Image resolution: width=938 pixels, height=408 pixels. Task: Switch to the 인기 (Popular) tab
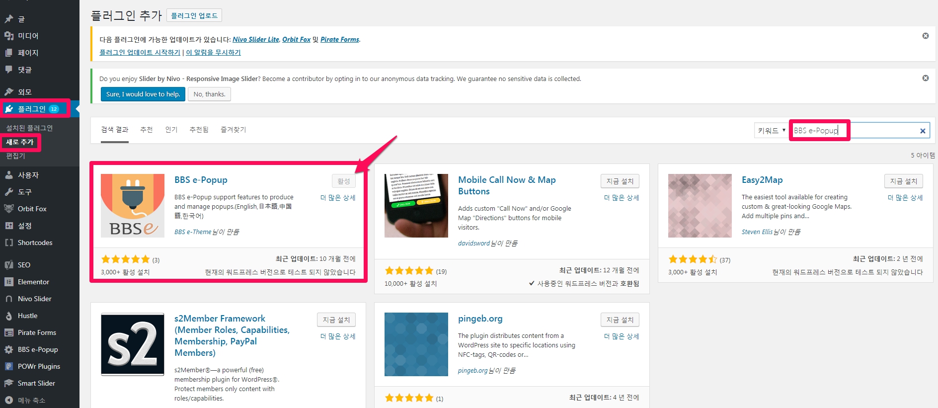(x=171, y=130)
